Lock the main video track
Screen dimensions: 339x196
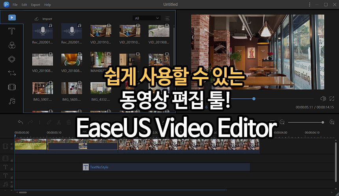click(x=12, y=148)
